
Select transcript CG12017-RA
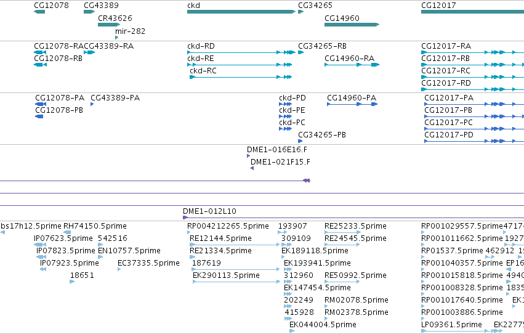(x=446, y=46)
